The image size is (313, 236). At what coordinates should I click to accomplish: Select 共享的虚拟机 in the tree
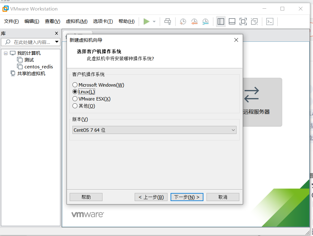tap(31, 73)
